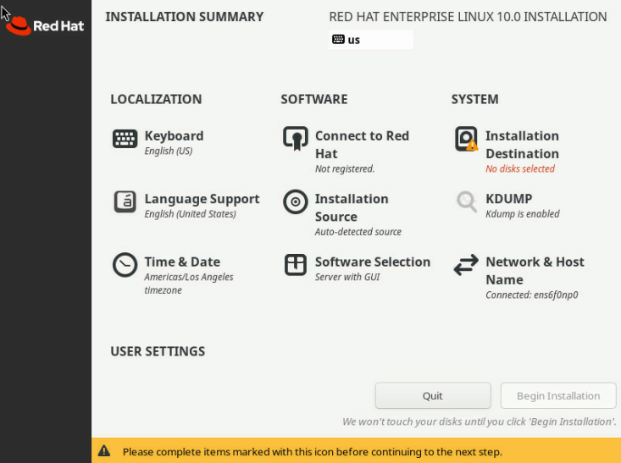
Task: Click the SOFTWARE heading
Action: tap(314, 99)
